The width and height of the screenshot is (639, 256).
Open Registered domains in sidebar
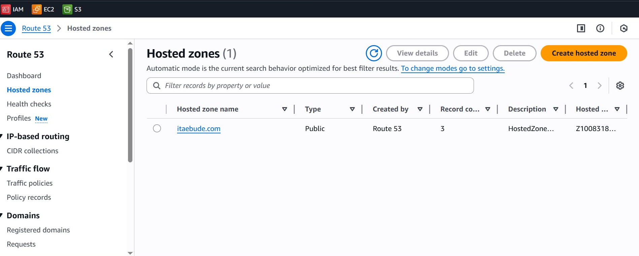point(38,230)
